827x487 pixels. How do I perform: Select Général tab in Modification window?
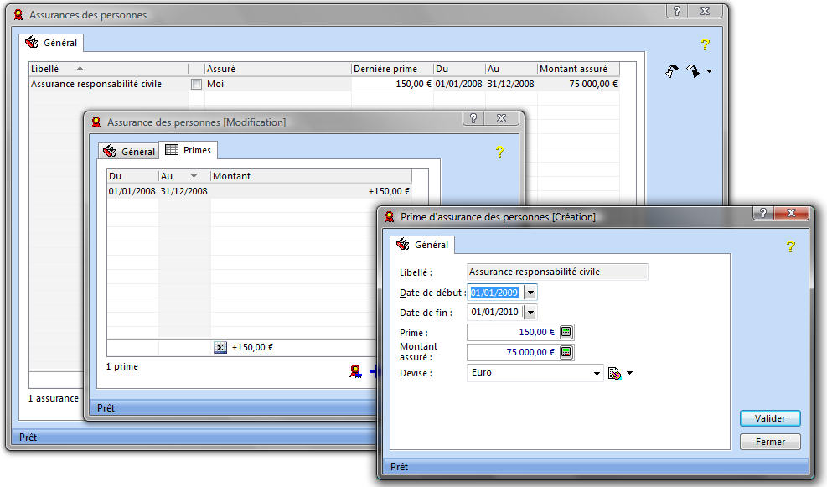pyautogui.click(x=129, y=152)
